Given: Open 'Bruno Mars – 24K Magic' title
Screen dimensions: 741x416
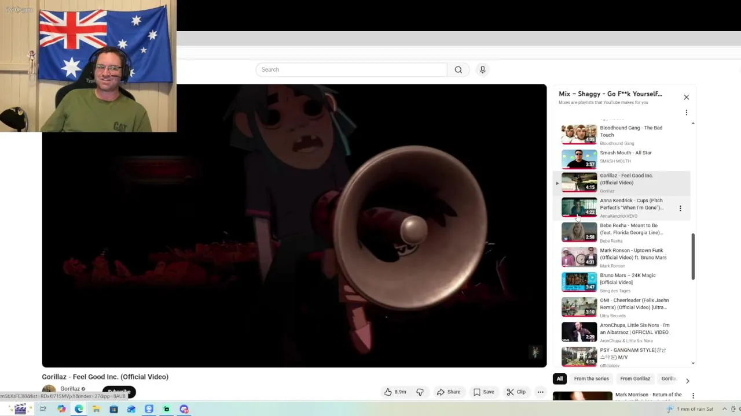Looking at the screenshot, I should tap(628, 279).
